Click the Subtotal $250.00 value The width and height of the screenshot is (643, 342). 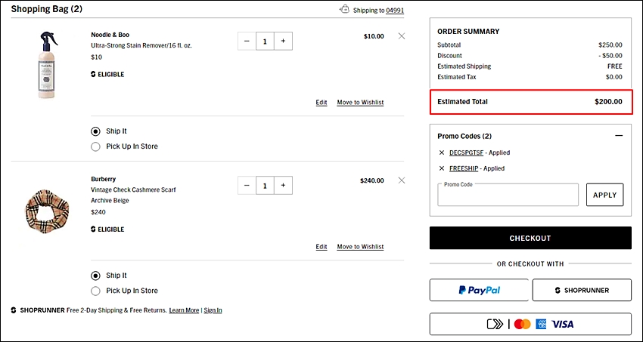pyautogui.click(x=610, y=45)
